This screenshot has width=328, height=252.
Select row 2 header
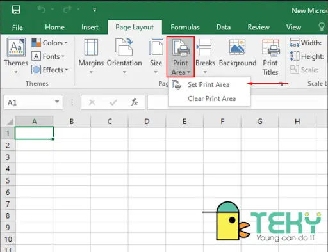pyautogui.click(x=8, y=145)
